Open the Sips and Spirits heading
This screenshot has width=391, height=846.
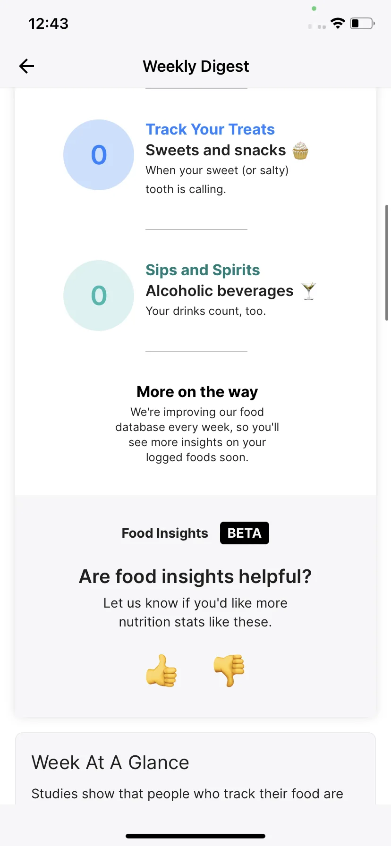click(x=203, y=270)
